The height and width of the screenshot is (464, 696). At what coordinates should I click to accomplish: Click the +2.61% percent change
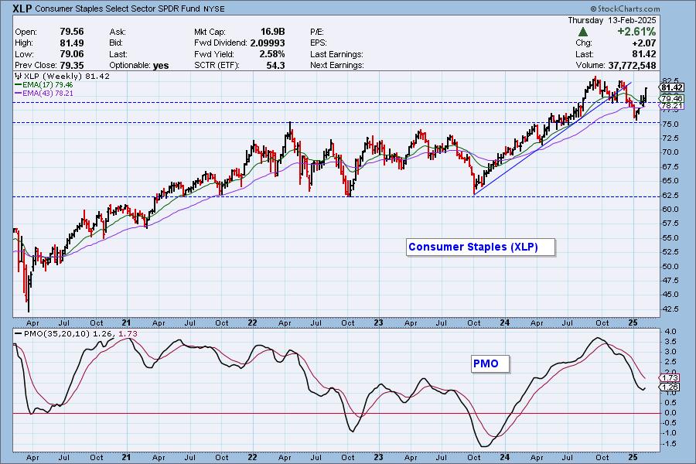pyautogui.click(x=636, y=32)
